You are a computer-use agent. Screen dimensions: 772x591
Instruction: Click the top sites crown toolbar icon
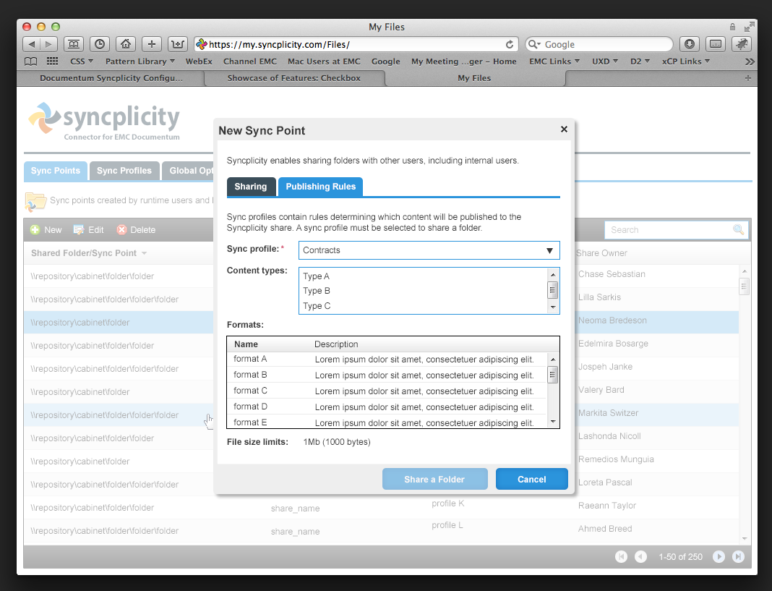point(177,44)
